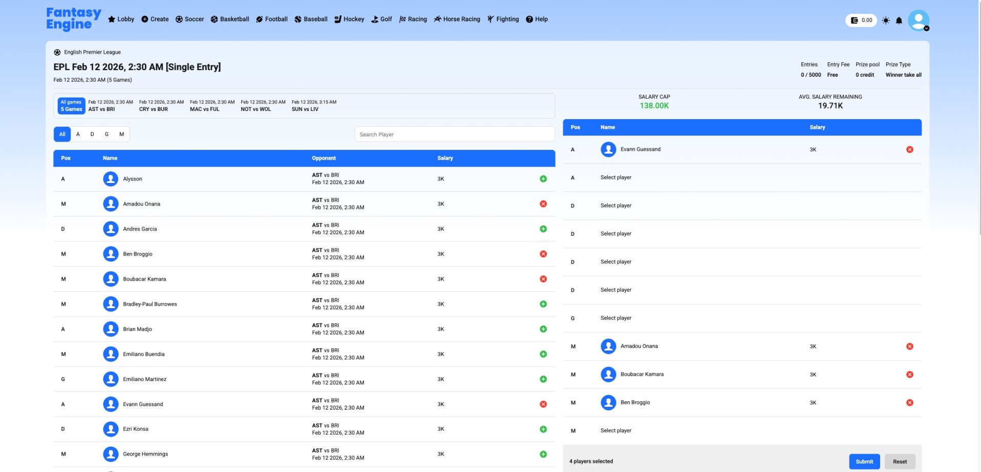Open the user profile avatar dropdown
Screen dimensions: 981x472
tap(918, 20)
